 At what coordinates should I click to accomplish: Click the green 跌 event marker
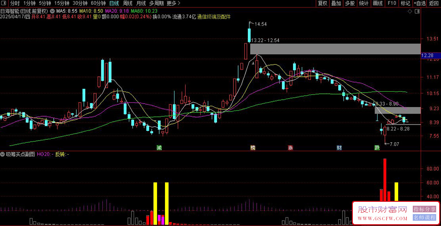pos(377,148)
